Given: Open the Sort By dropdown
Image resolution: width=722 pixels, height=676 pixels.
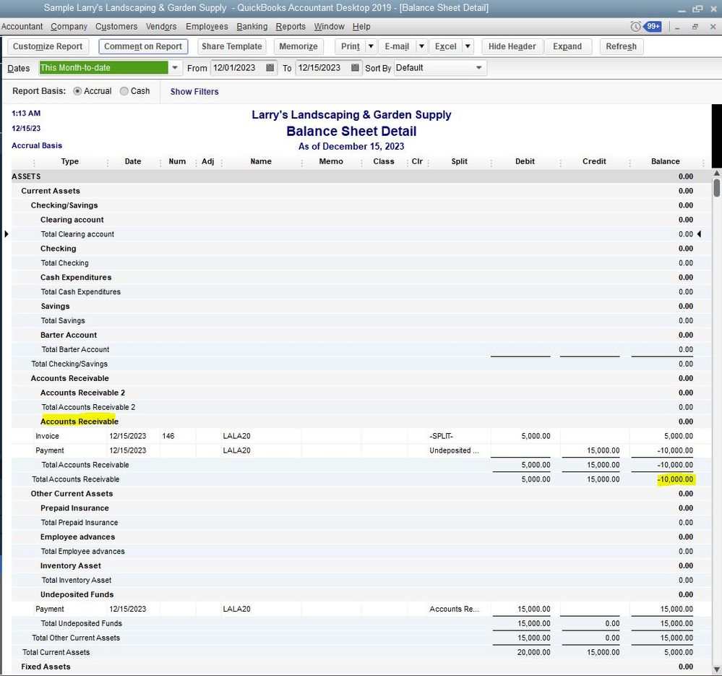Looking at the screenshot, I should coord(478,68).
